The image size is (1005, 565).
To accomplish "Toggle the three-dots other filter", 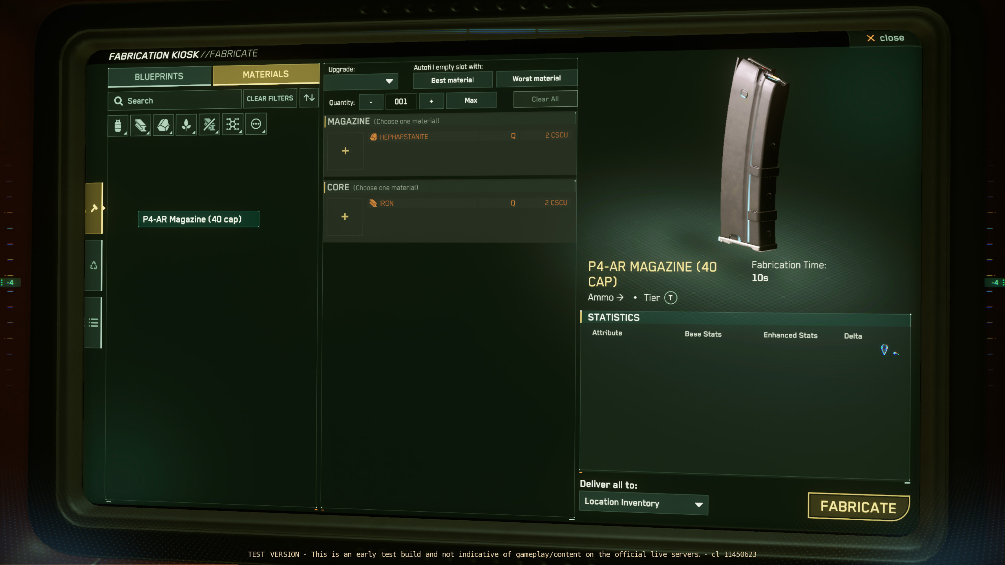I will click(256, 124).
